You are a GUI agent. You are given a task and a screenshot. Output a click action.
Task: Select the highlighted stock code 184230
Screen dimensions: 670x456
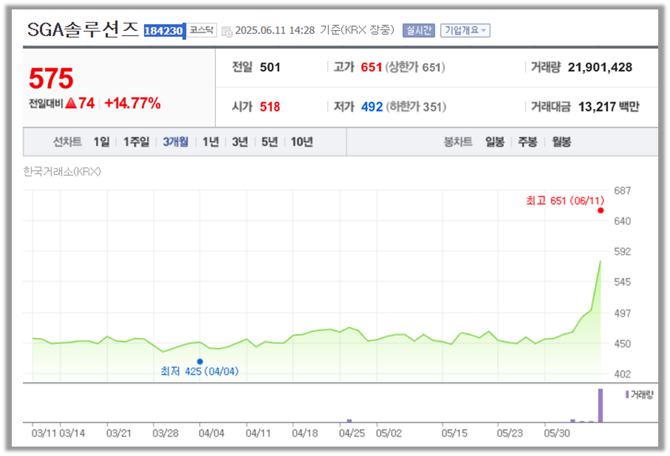pos(164,31)
